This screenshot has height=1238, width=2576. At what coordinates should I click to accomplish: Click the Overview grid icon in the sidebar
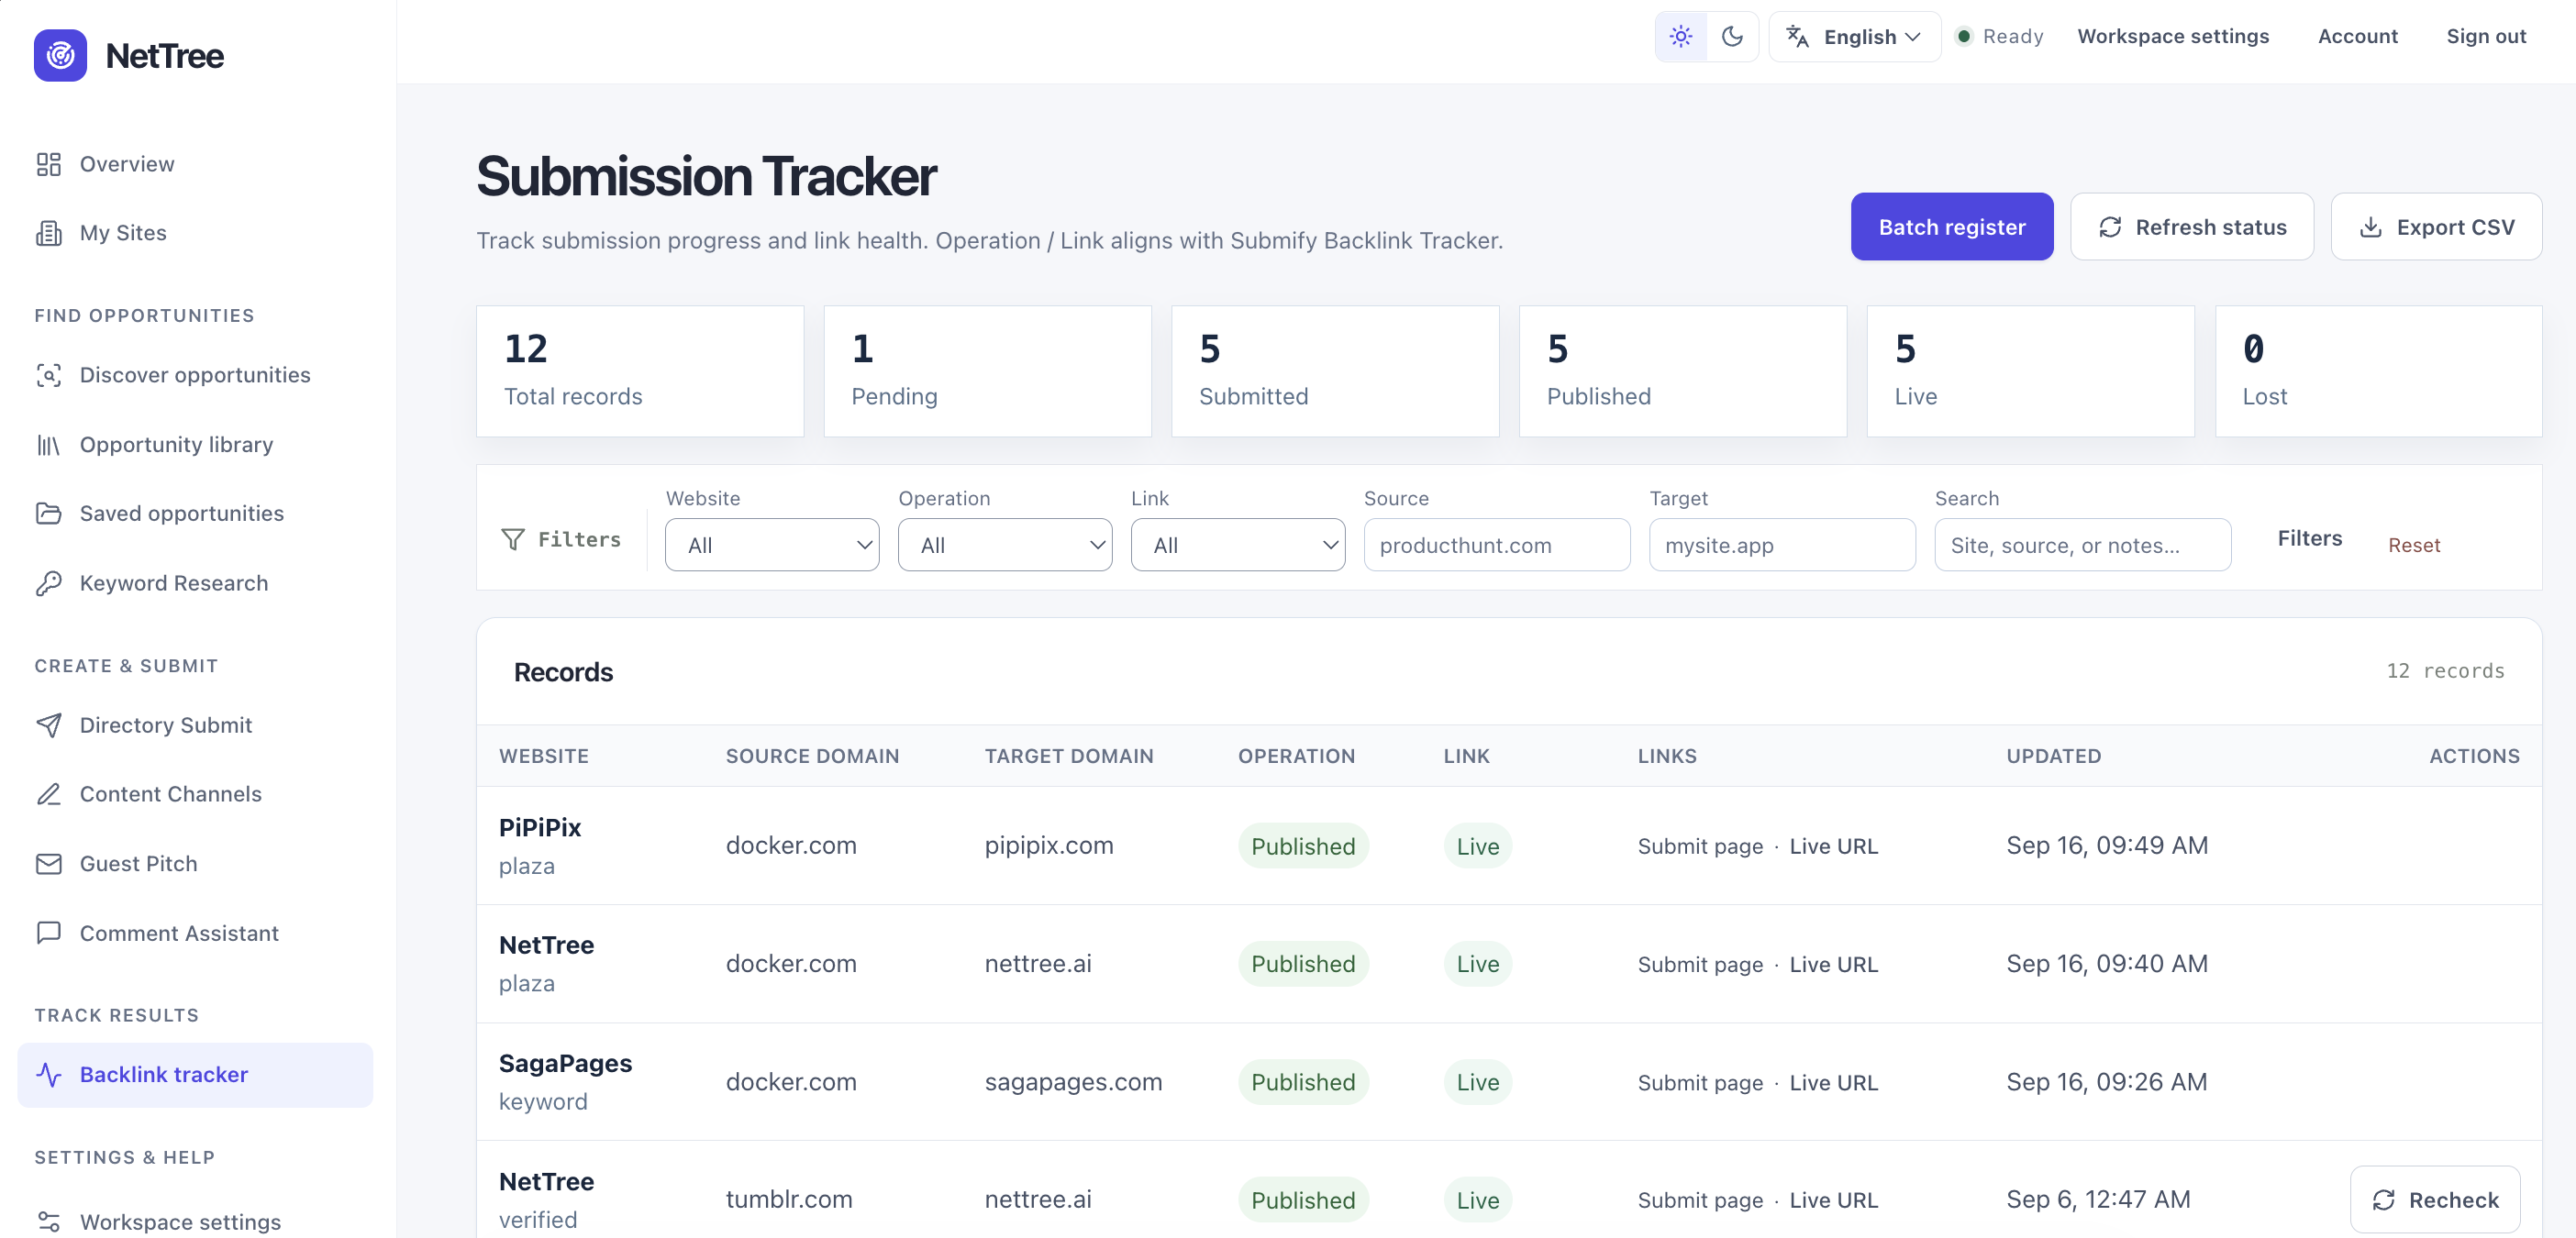click(48, 164)
